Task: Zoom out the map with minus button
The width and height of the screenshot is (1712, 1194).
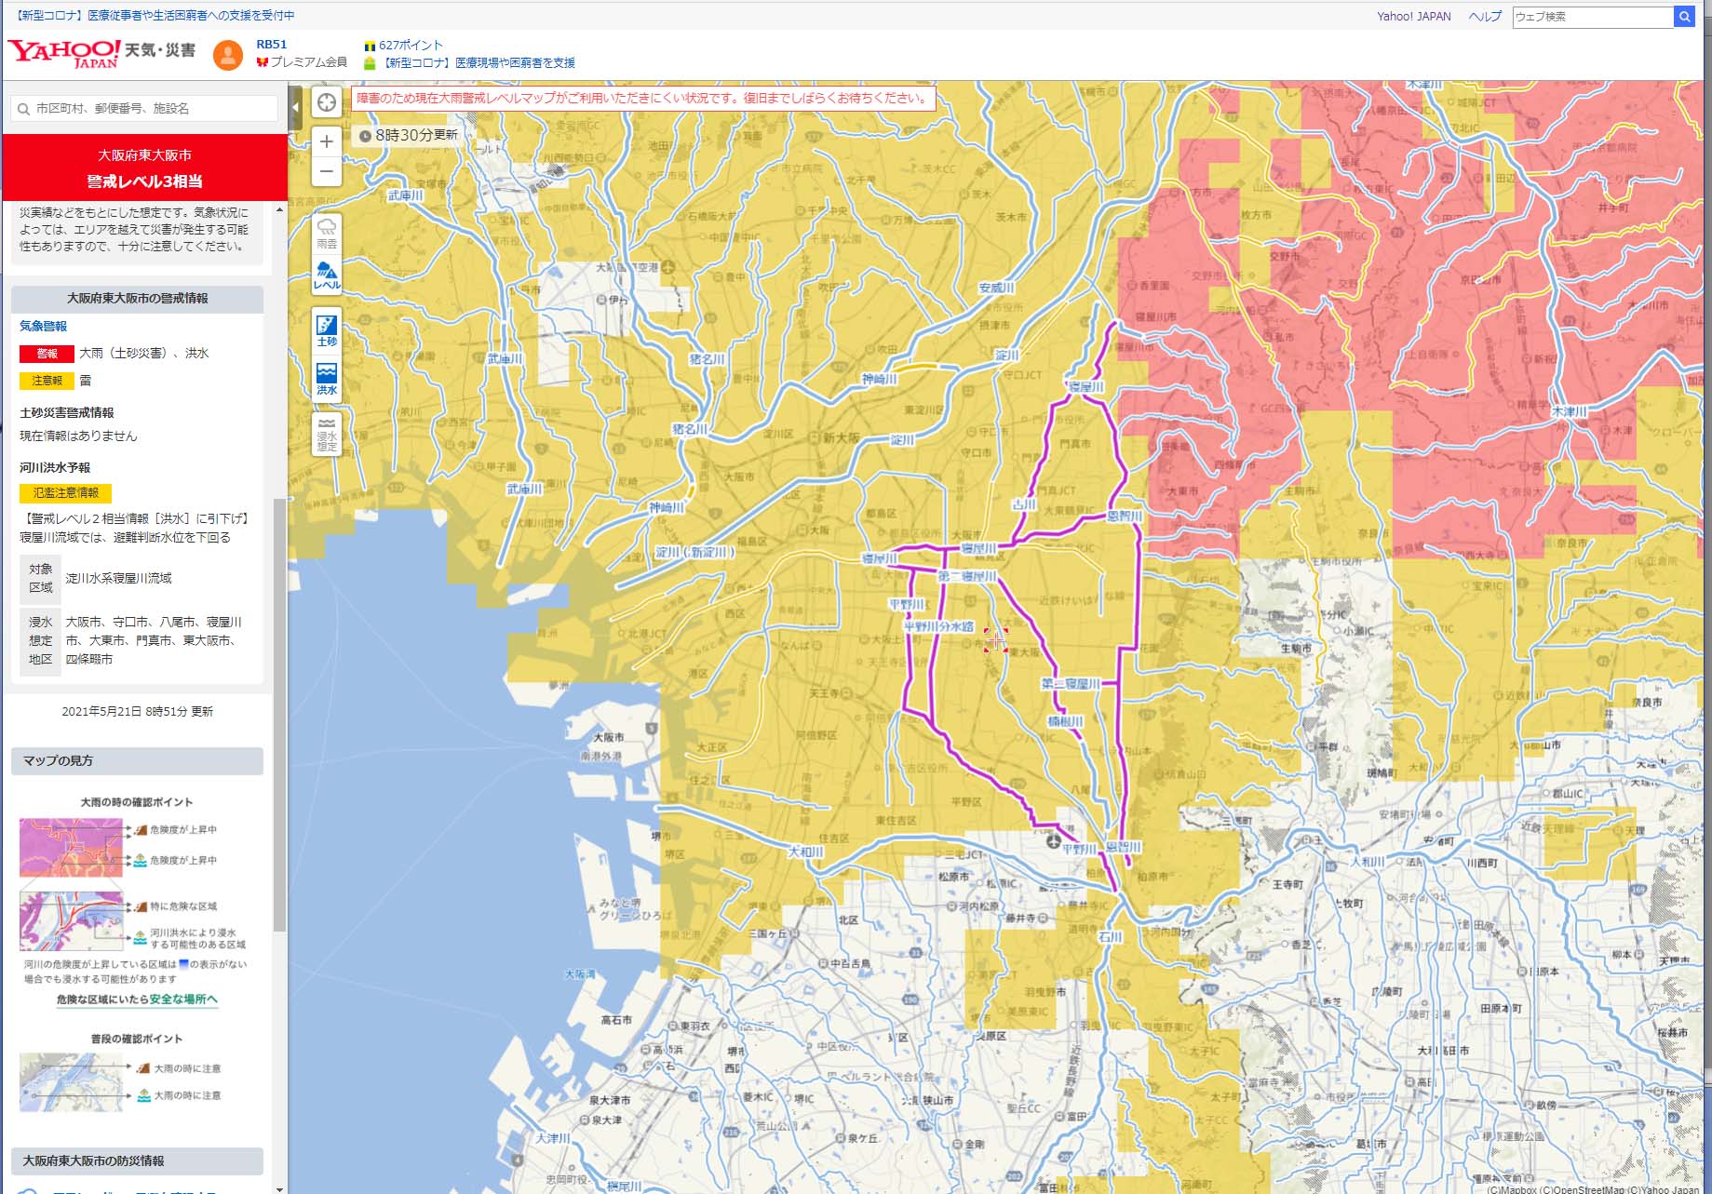Action: 326,171
